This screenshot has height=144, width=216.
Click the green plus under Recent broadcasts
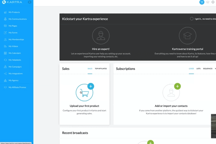150,142
